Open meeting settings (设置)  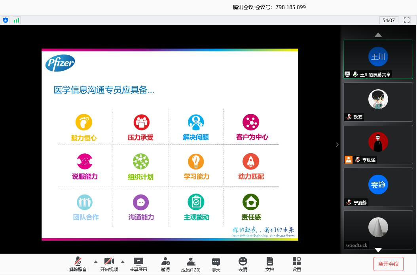297,264
